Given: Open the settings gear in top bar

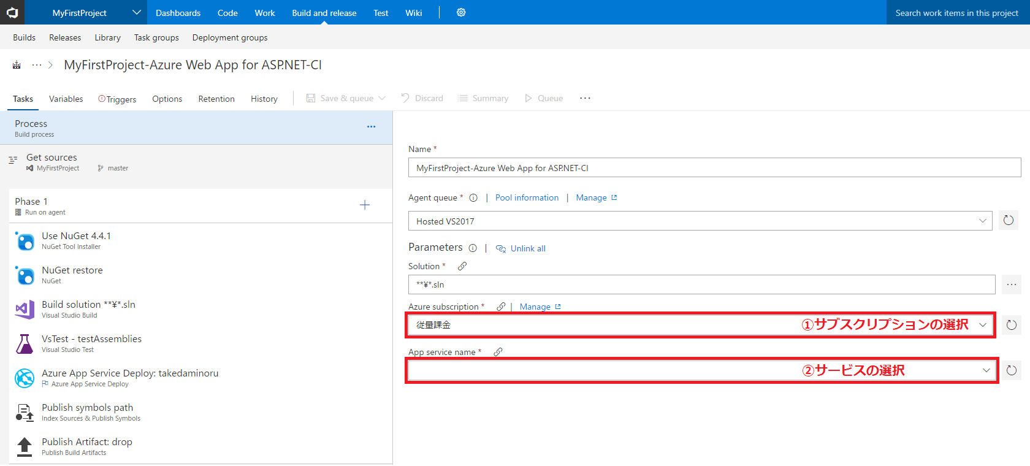Looking at the screenshot, I should pyautogui.click(x=461, y=12).
